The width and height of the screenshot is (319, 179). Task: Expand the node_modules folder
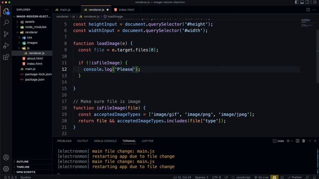coord(32,27)
